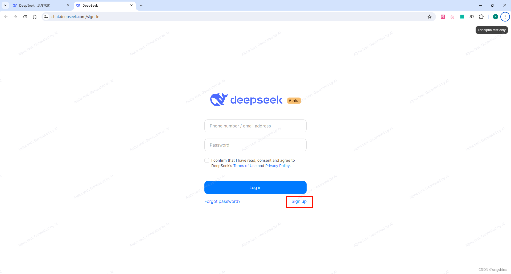Focus the Password input field
Image resolution: width=511 pixels, height=274 pixels.
tap(256, 145)
